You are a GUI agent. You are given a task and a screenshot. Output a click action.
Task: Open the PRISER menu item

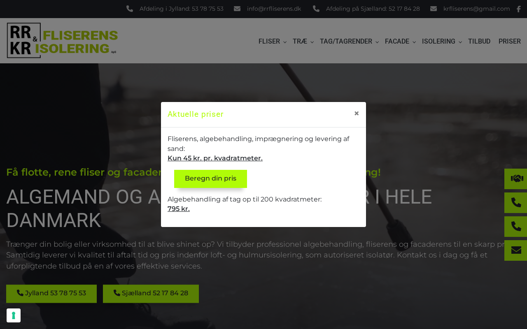point(510,42)
